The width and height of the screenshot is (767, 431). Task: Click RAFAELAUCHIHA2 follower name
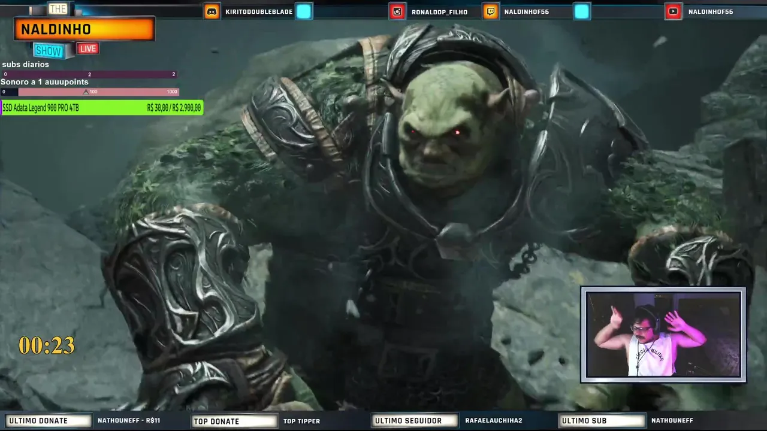(x=494, y=421)
